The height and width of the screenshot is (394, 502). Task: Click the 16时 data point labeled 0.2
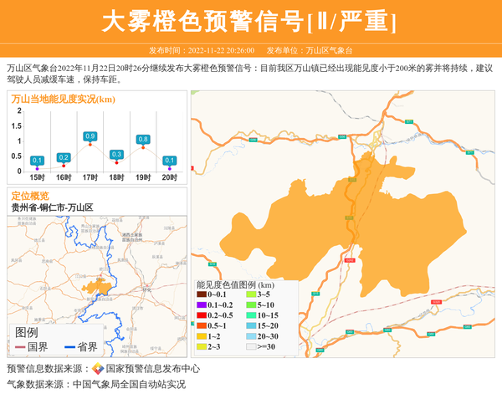(x=64, y=166)
